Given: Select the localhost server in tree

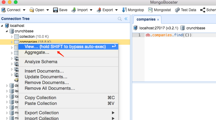Looking at the screenshot, I should tap(17, 26).
